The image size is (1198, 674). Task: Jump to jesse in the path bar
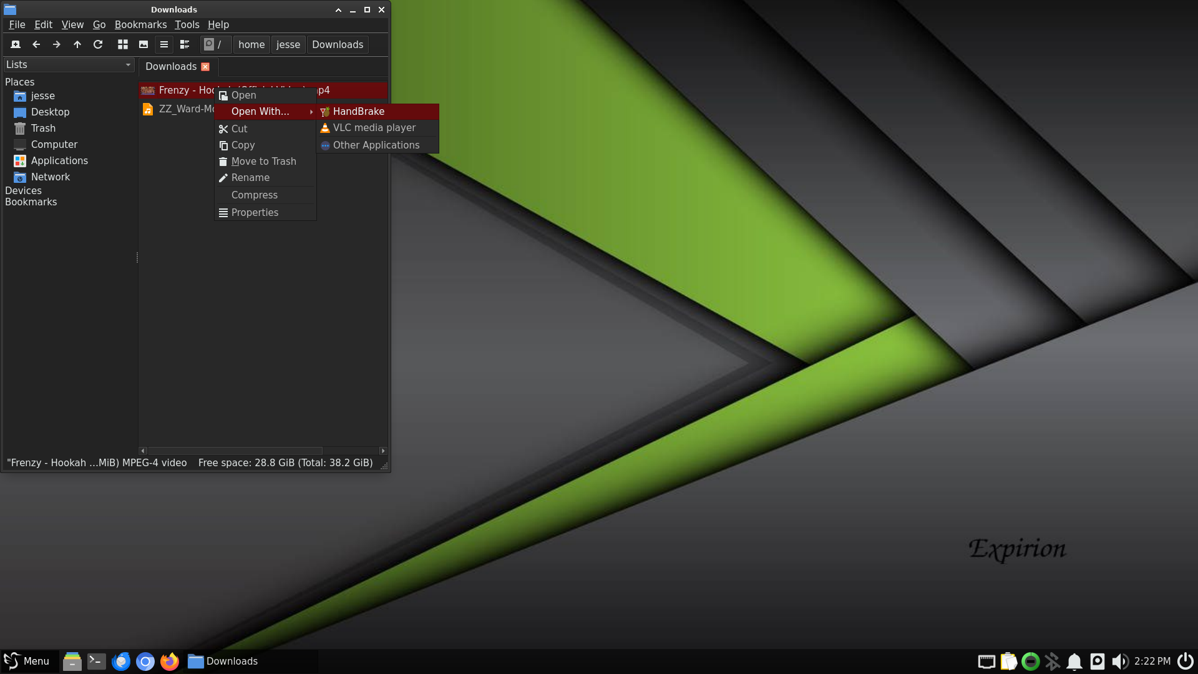[288, 44]
